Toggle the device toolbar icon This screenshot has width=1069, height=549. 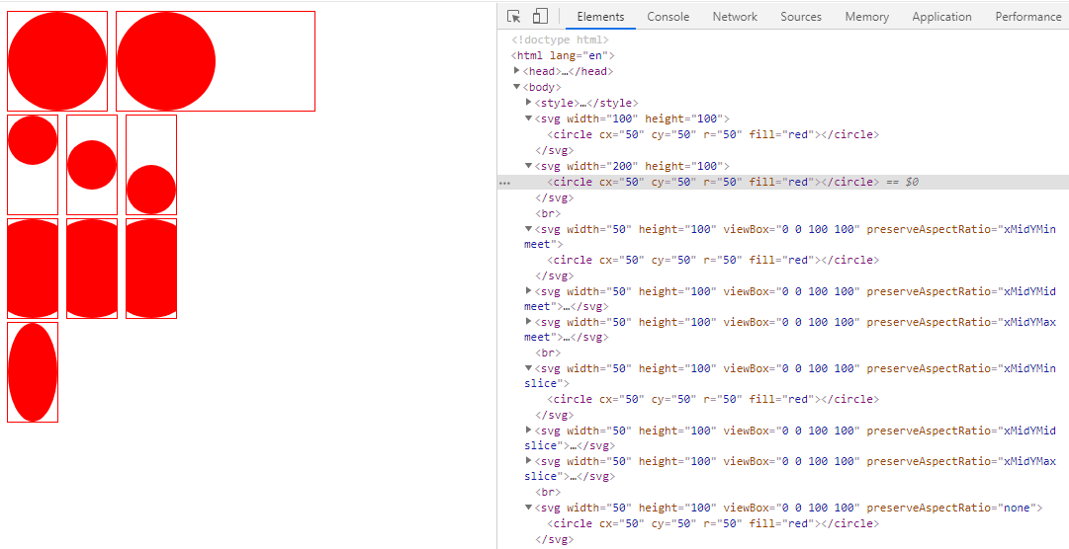click(x=540, y=17)
